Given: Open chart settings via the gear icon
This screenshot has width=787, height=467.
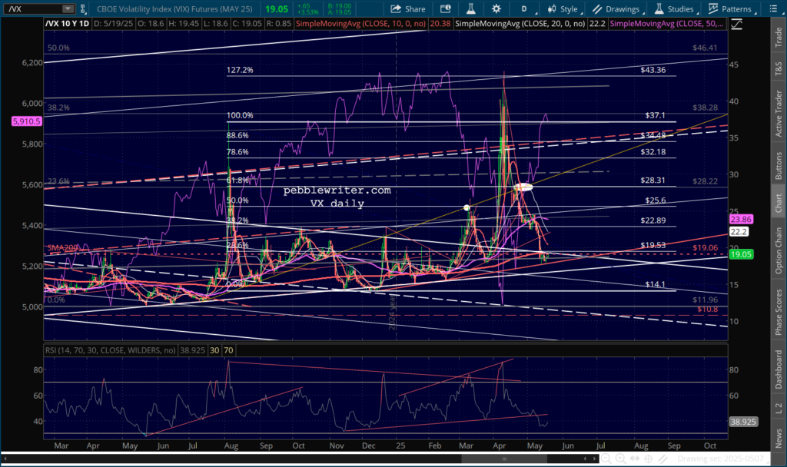Looking at the screenshot, I should [x=496, y=9].
